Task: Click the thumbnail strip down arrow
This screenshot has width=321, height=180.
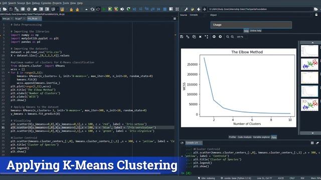Action: pos(312,133)
